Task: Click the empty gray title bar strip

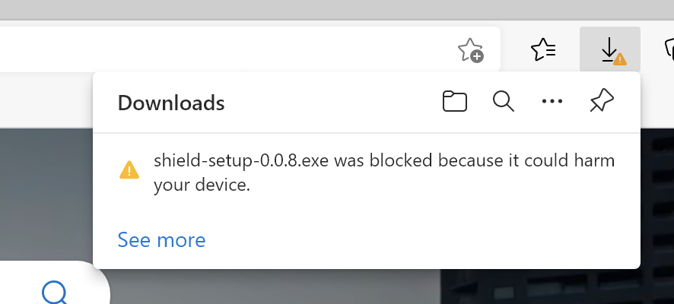Action: [337, 9]
